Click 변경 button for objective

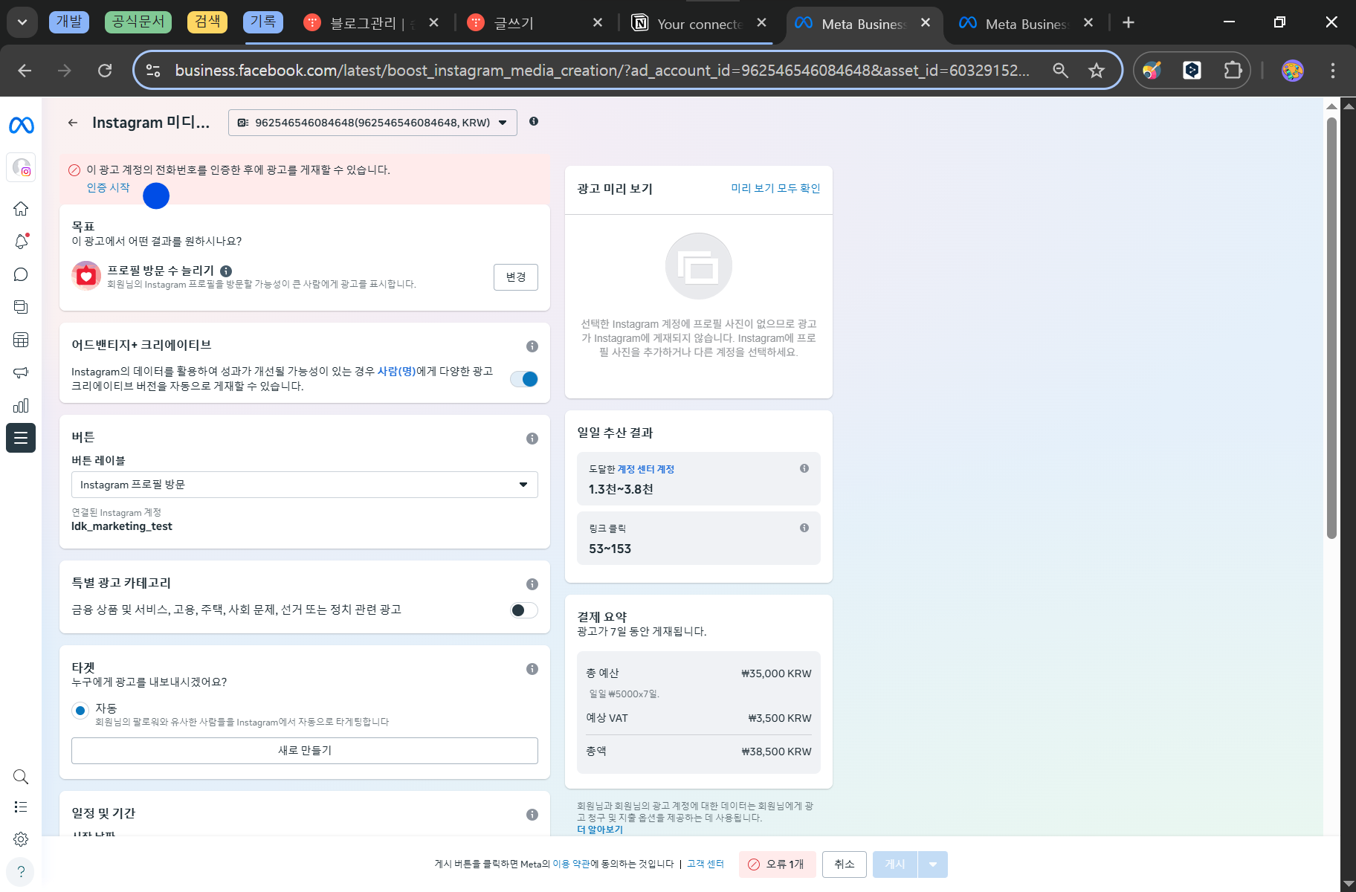[516, 277]
